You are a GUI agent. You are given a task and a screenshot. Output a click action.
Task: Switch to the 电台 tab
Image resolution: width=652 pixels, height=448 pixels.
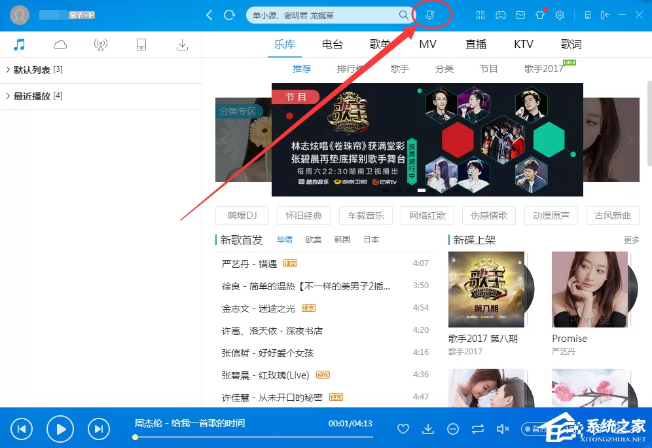coord(333,44)
